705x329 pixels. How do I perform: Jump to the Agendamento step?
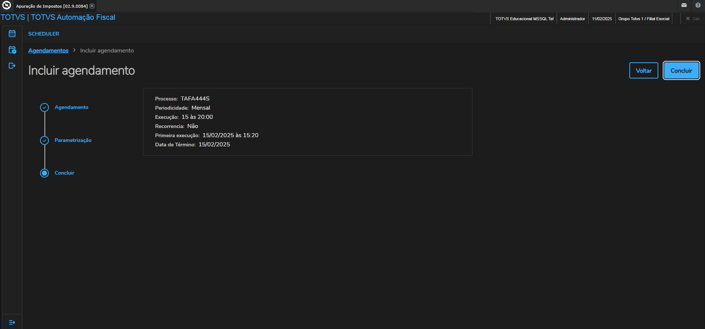coord(71,107)
